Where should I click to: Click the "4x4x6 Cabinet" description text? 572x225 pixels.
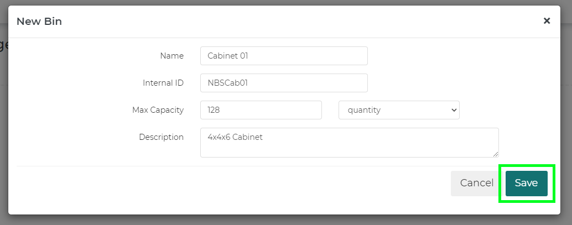[x=235, y=137]
